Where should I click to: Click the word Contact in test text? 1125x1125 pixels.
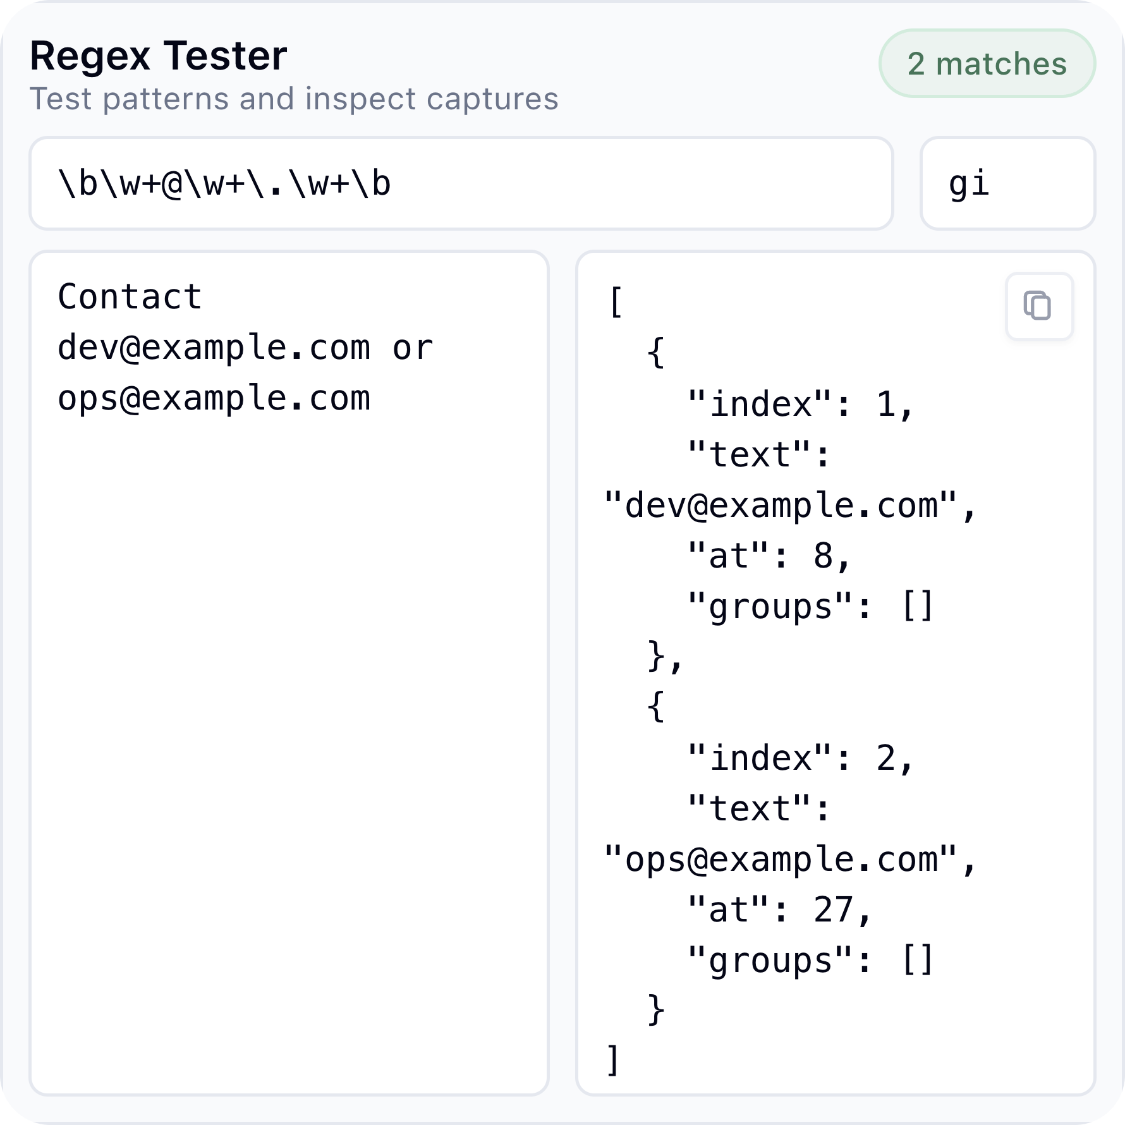point(130,296)
